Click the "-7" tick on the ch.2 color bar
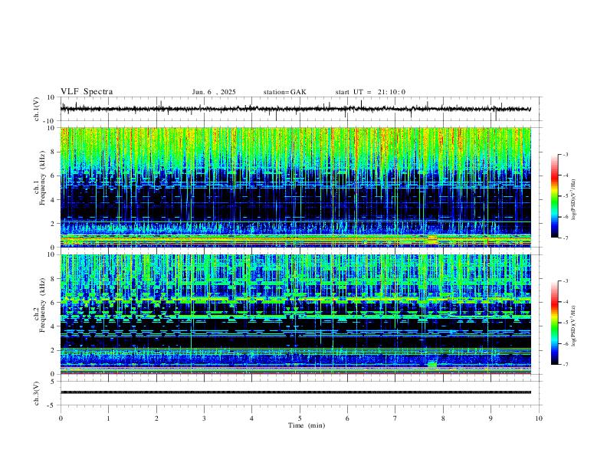 [566, 364]
